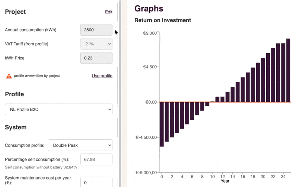The image size is (297, 187).
Task: Click the Year 5 negative bar
Action: 187,113
